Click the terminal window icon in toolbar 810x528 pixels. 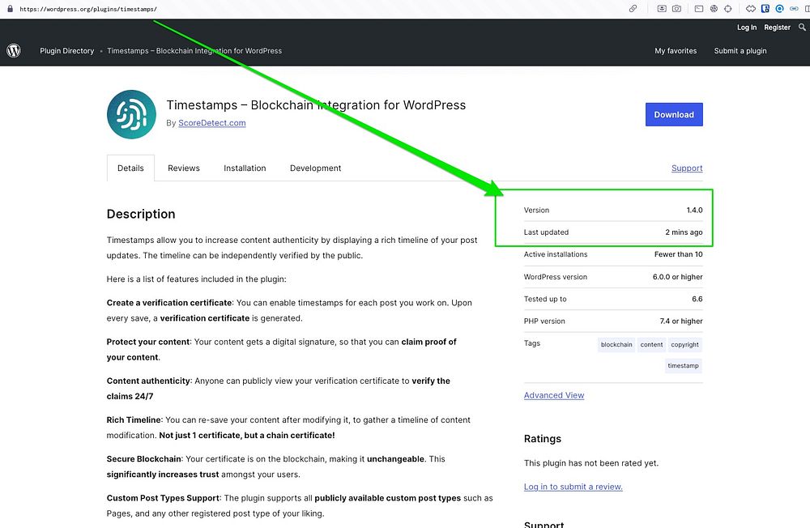pyautogui.click(x=699, y=9)
